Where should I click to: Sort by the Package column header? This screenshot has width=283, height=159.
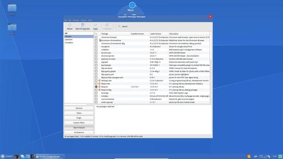115,34
